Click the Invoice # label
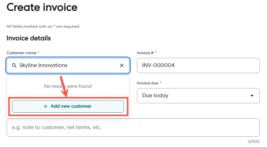This screenshot has height=147, width=267. click(x=147, y=53)
